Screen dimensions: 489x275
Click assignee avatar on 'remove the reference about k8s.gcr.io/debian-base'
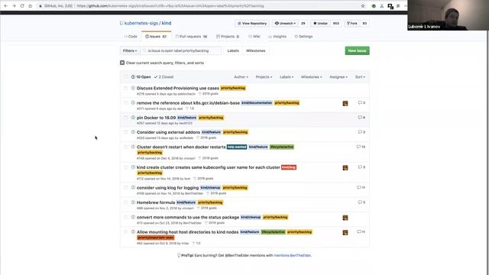(345, 104)
